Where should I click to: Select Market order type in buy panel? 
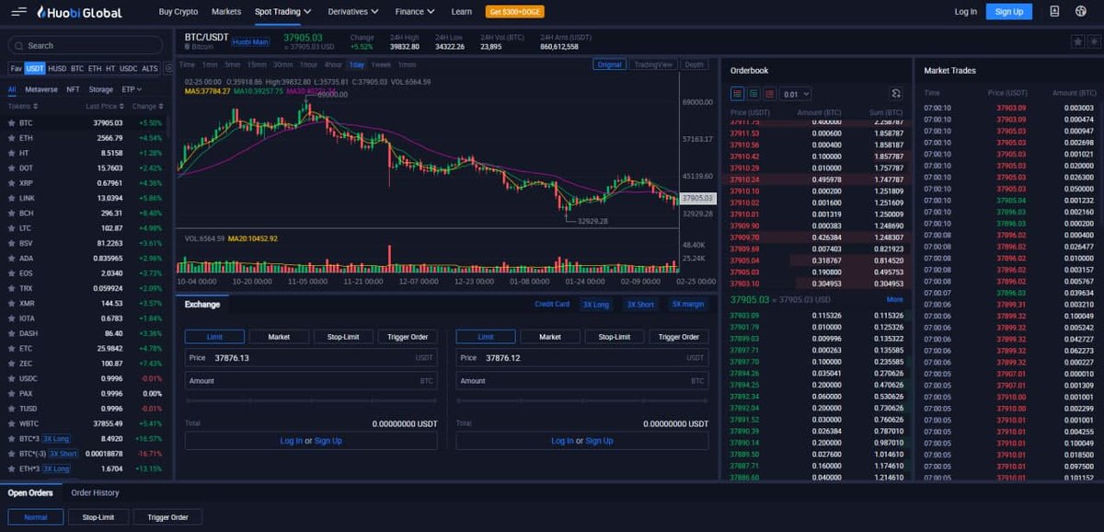pos(279,337)
